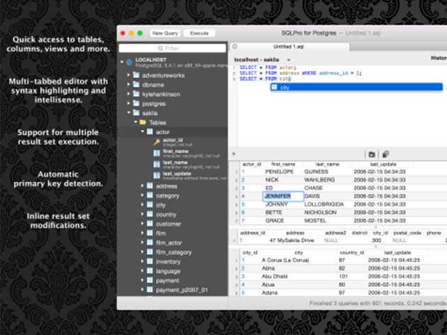Click the postal_code column header

pyautogui.click(x=407, y=233)
